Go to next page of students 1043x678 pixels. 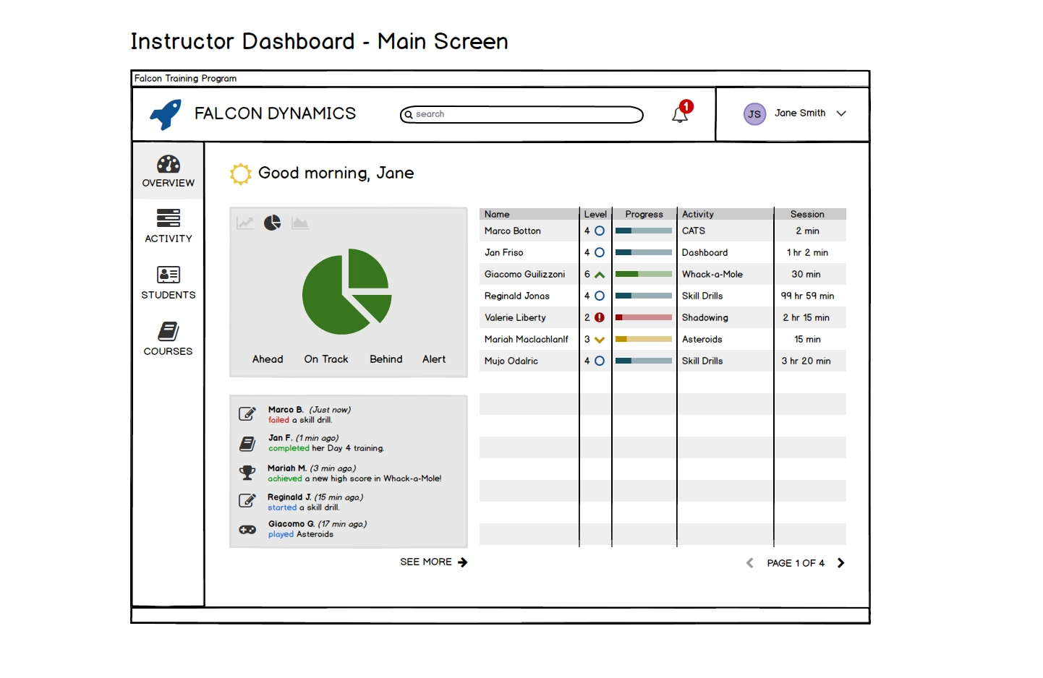(x=840, y=563)
